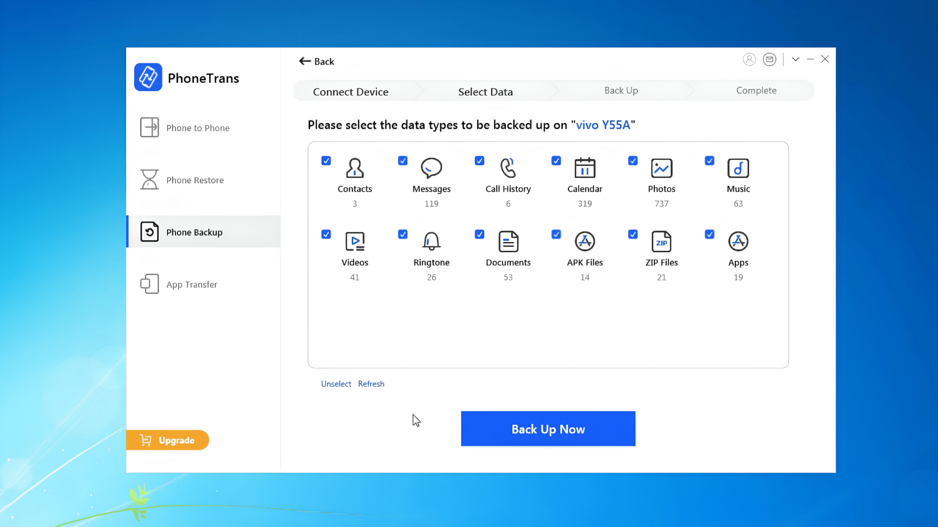Uncheck the Documents checkbox
Viewport: 938px width, 527px height.
[480, 234]
